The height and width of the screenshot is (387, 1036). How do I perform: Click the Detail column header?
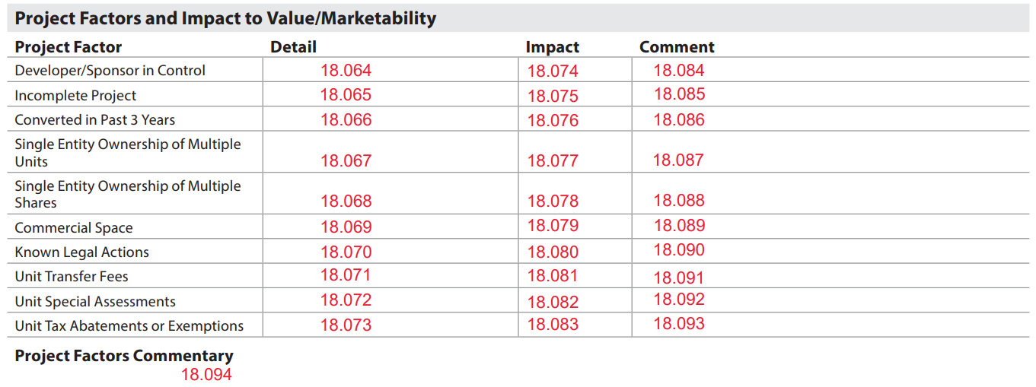tap(293, 46)
